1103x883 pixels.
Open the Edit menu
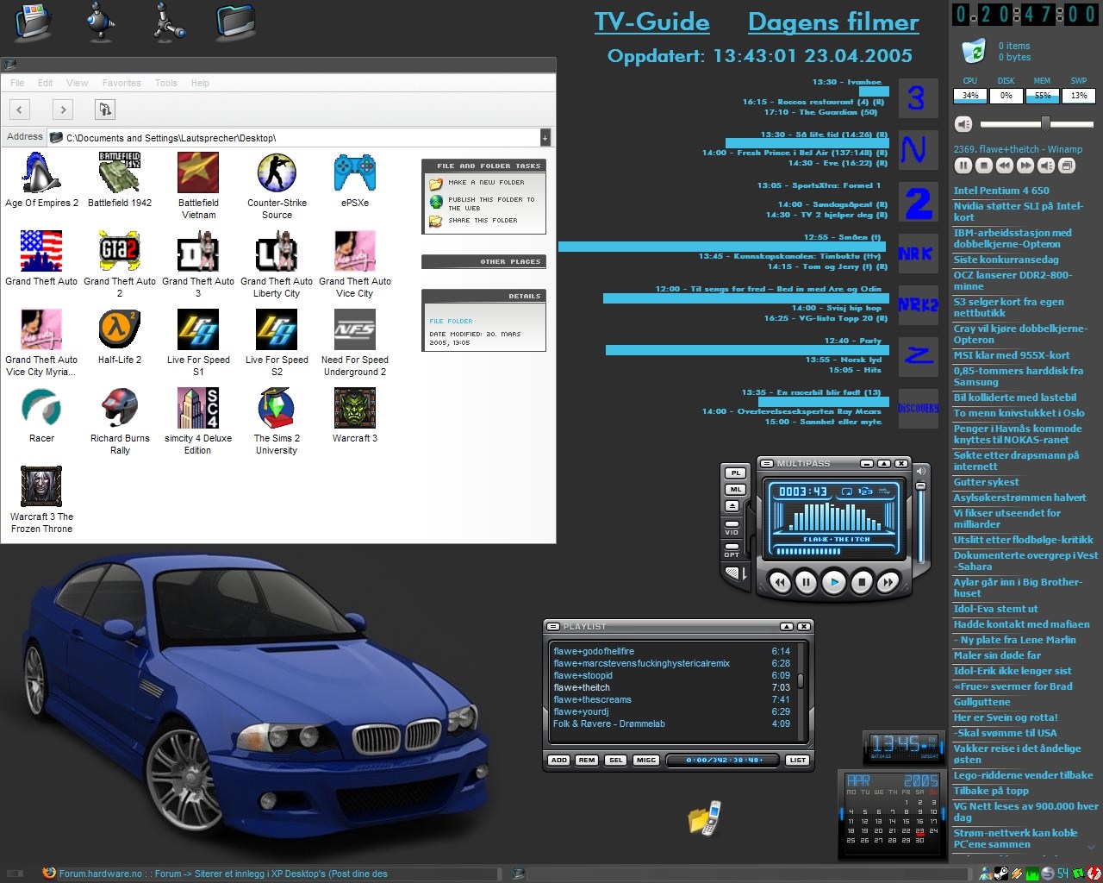click(45, 83)
